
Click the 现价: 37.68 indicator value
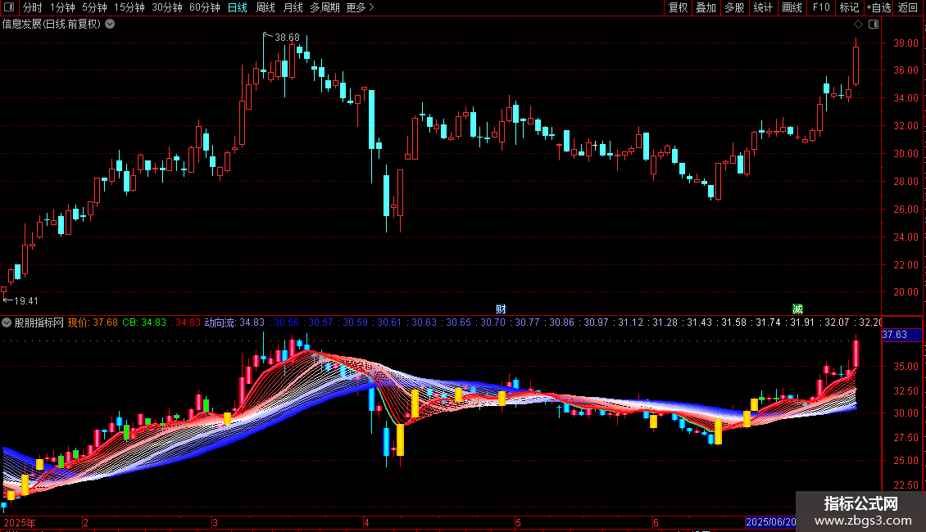pyautogui.click(x=93, y=322)
